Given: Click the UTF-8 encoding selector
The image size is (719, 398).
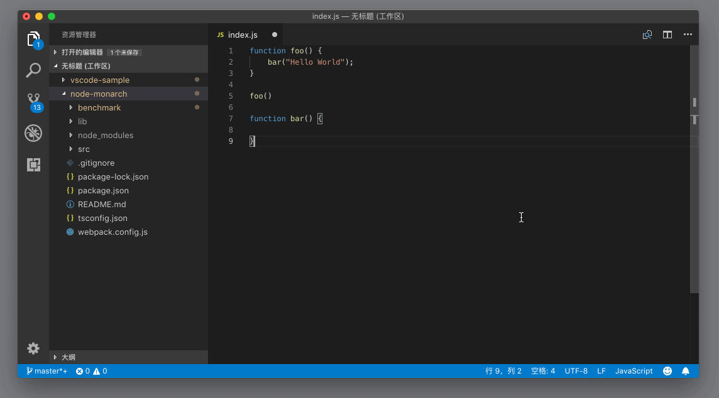Looking at the screenshot, I should [x=576, y=371].
